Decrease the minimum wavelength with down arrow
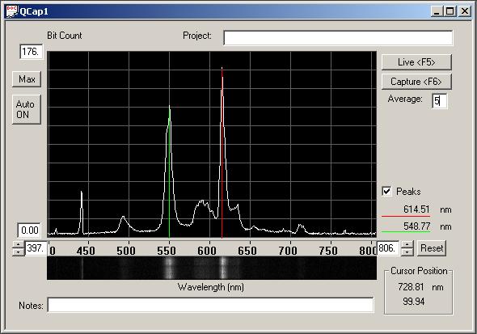477x334 pixels. pyautogui.click(x=19, y=252)
